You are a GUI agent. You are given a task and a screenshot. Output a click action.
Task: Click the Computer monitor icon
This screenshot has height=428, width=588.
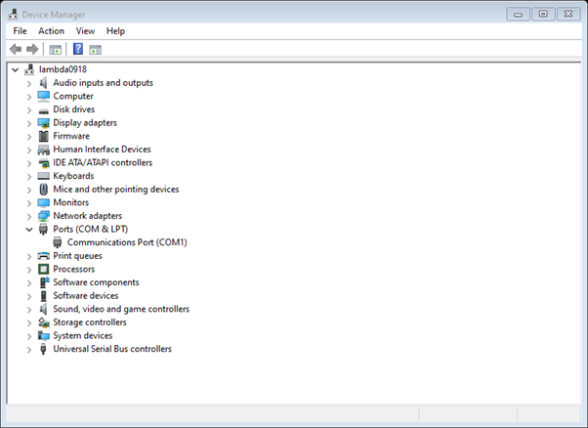point(44,96)
